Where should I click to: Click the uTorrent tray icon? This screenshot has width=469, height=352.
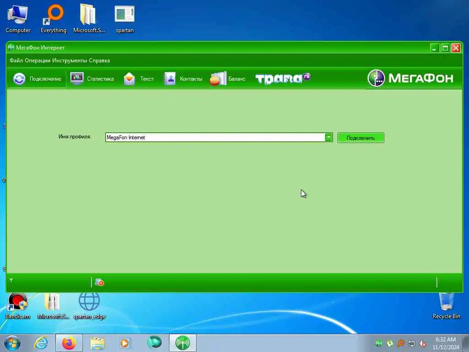[x=390, y=343]
